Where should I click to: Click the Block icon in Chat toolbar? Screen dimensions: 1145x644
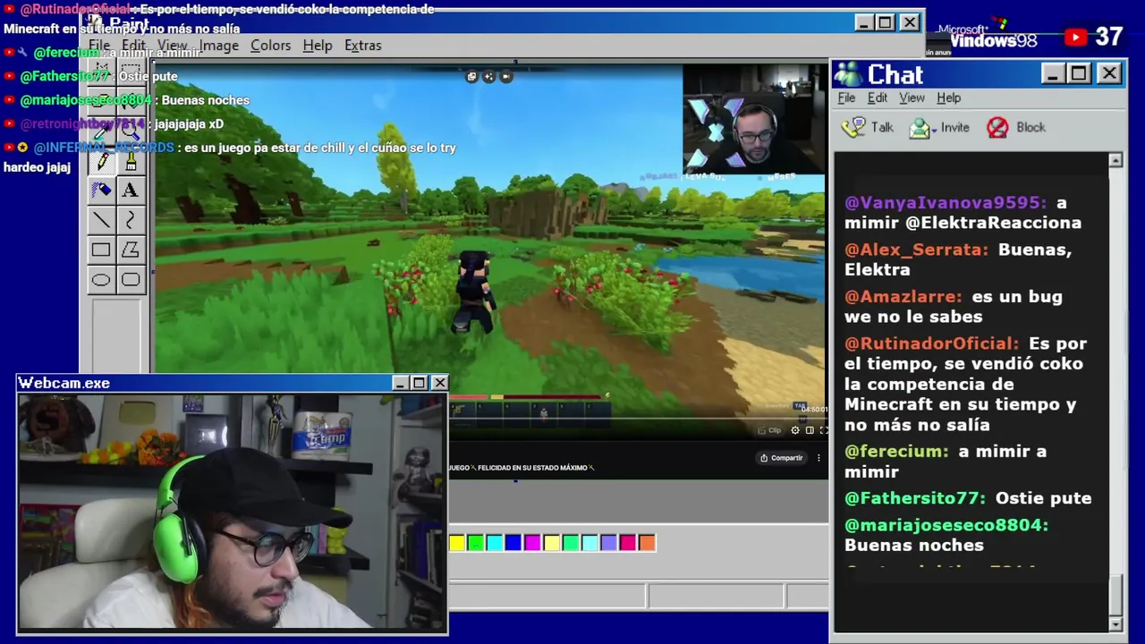tap(997, 127)
